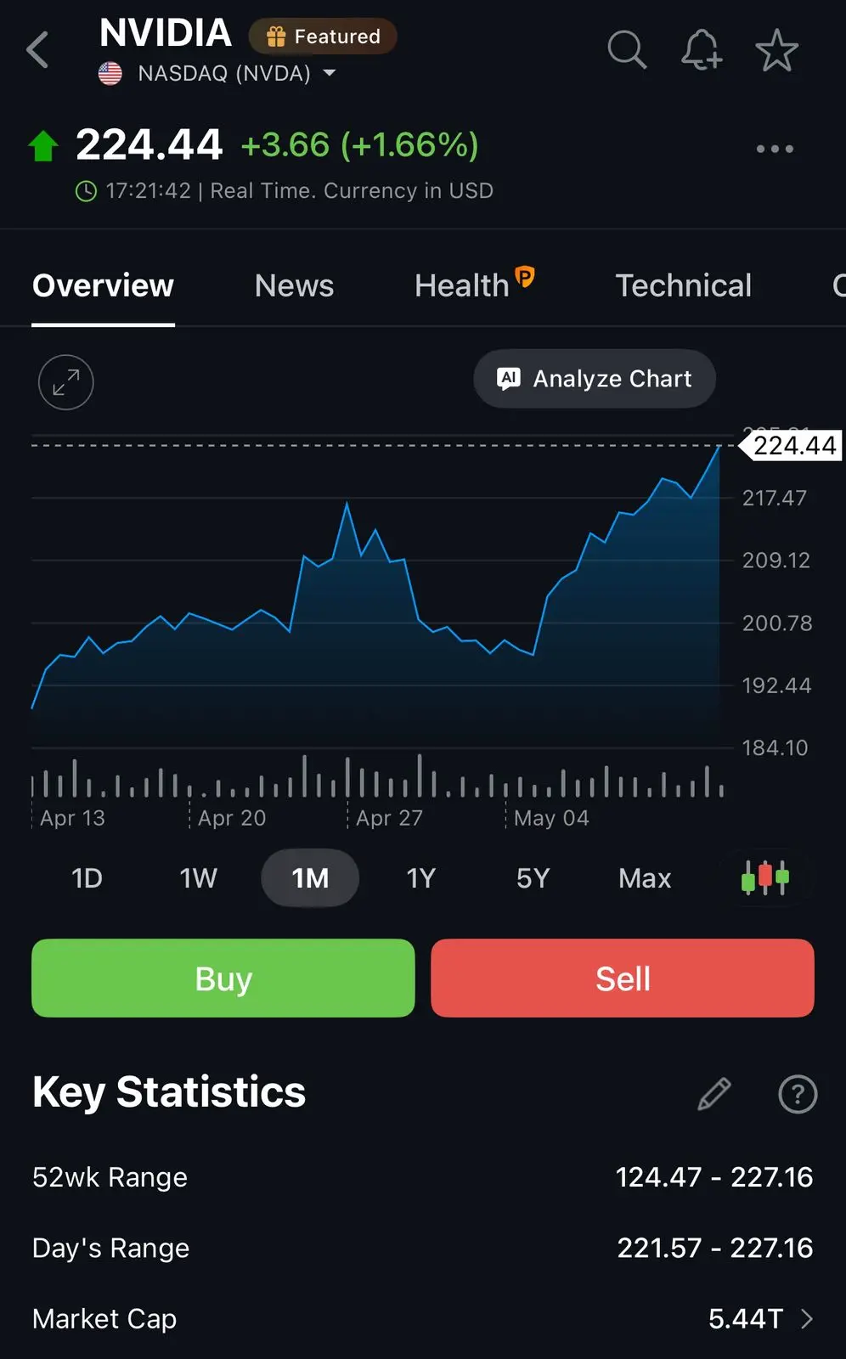Go to the Technical tab
The image size is (846, 1359).
tap(684, 286)
